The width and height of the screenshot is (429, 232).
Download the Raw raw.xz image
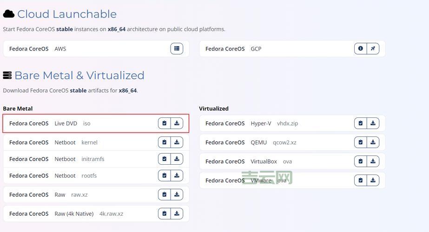click(x=177, y=195)
